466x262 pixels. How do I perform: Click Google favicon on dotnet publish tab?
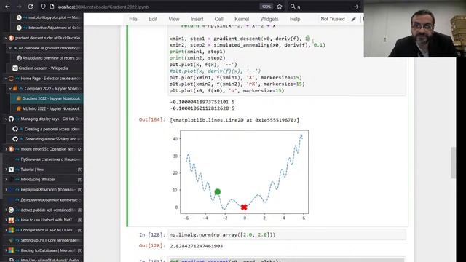coord(11,210)
